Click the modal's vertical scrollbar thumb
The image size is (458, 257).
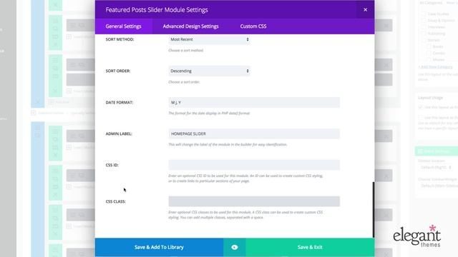tap(373, 209)
